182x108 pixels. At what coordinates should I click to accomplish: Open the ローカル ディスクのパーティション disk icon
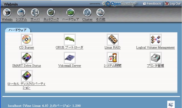pyautogui.click(x=26, y=76)
